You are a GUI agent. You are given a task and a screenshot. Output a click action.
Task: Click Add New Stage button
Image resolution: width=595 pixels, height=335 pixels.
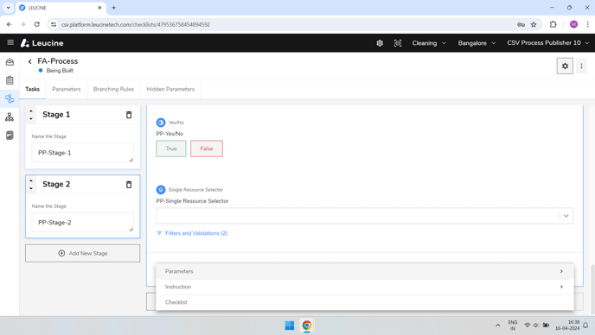[82, 253]
